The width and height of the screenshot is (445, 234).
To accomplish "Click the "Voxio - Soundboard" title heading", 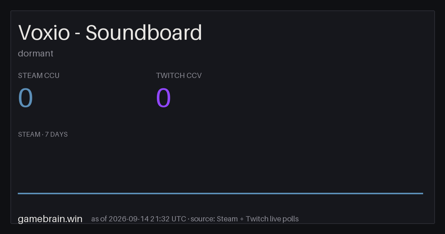I will point(110,33).
